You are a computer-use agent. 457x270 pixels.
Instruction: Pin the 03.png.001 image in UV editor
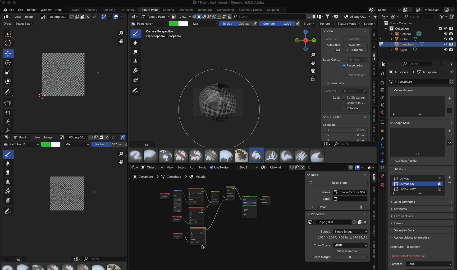pyautogui.click(x=94, y=17)
